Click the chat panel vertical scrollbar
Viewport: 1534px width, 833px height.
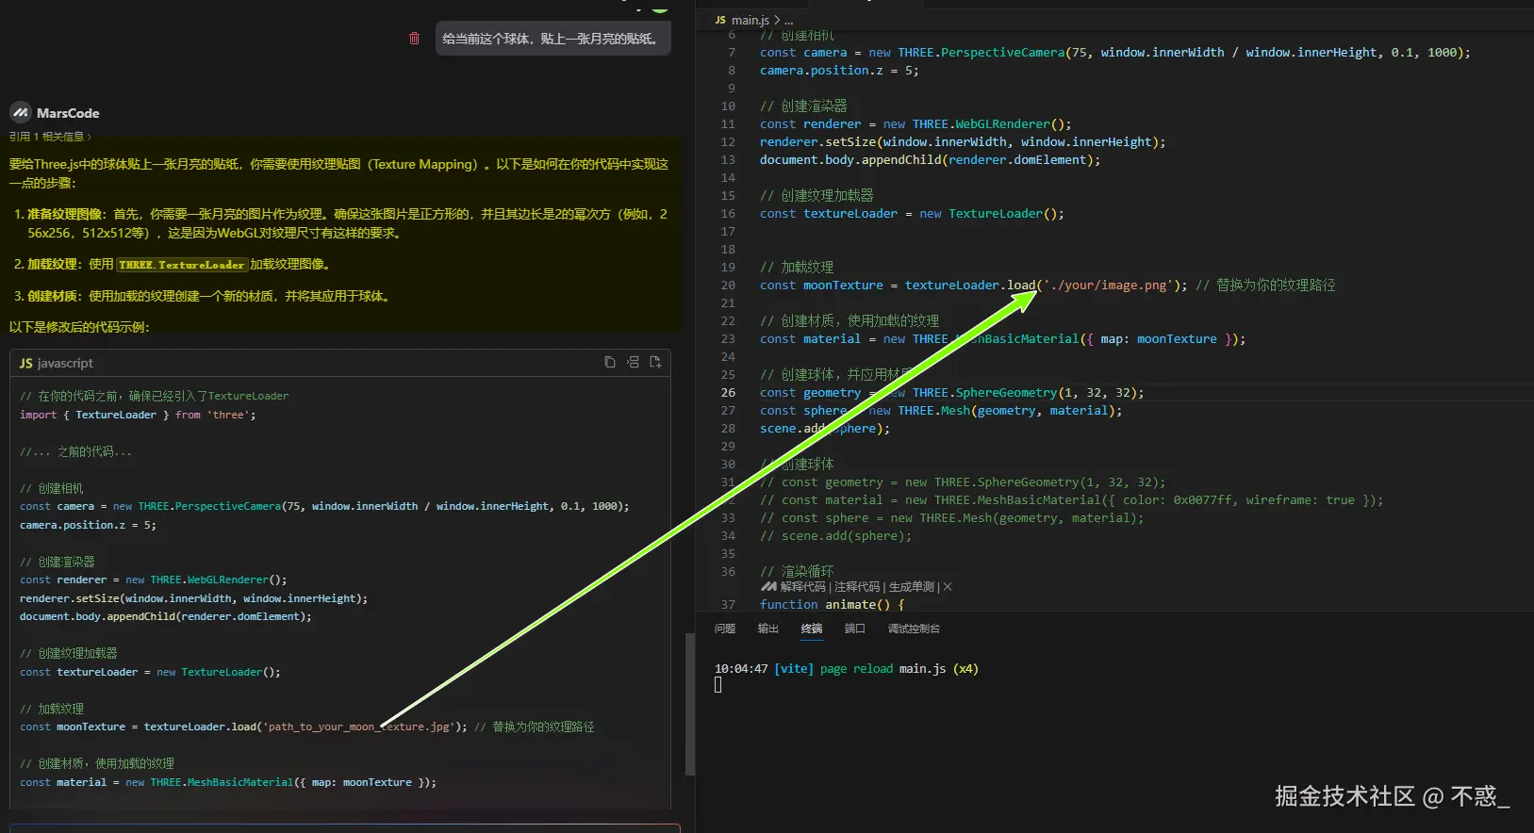click(x=690, y=703)
